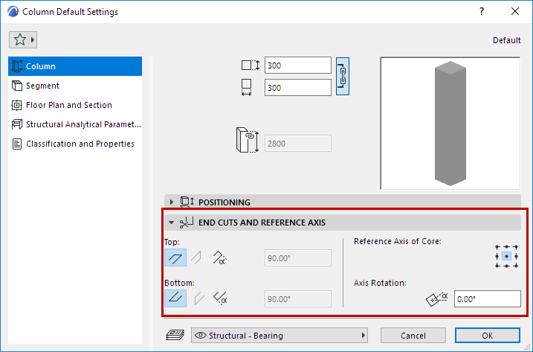The width and height of the screenshot is (533, 352).
Task: Select the vertical top end cut icon
Action: [197, 257]
